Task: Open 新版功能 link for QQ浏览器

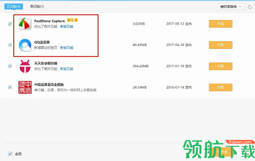Action: (67, 48)
